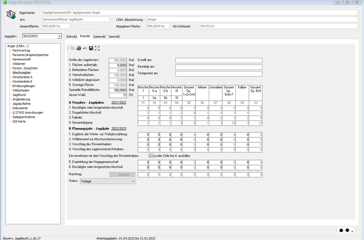Click the 'Erstellt am' date field

click(x=218, y=60)
